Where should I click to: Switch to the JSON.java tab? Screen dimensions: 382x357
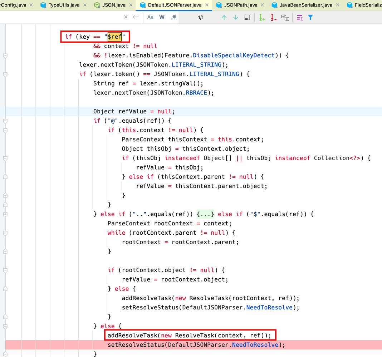pyautogui.click(x=114, y=5)
